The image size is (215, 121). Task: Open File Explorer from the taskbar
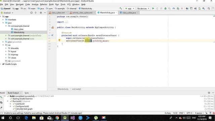[x=34, y=118]
